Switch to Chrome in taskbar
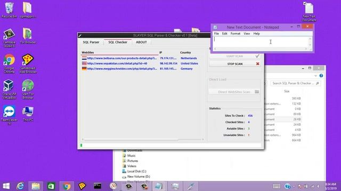This screenshot has width=341, height=191. click(x=67, y=186)
